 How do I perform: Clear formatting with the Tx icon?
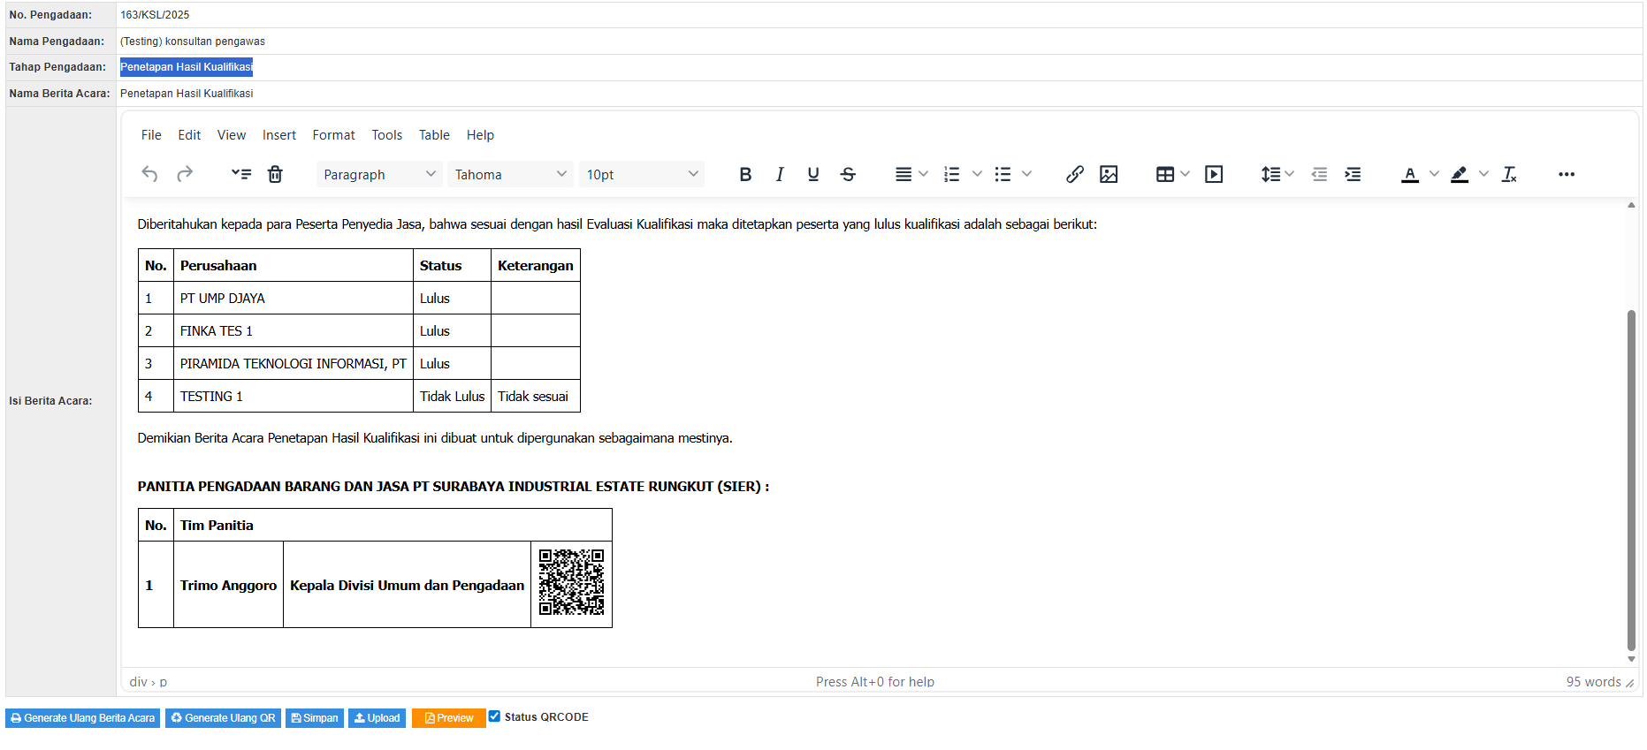[1509, 174]
